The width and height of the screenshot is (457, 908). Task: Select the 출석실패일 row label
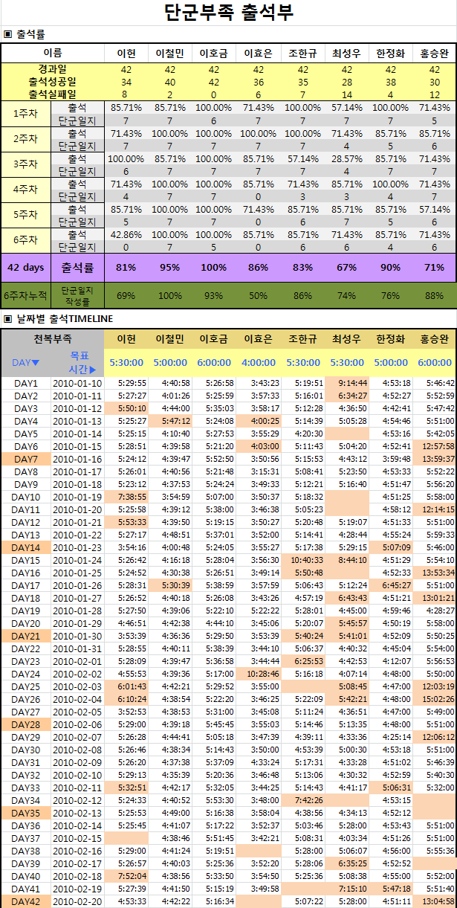53,94
